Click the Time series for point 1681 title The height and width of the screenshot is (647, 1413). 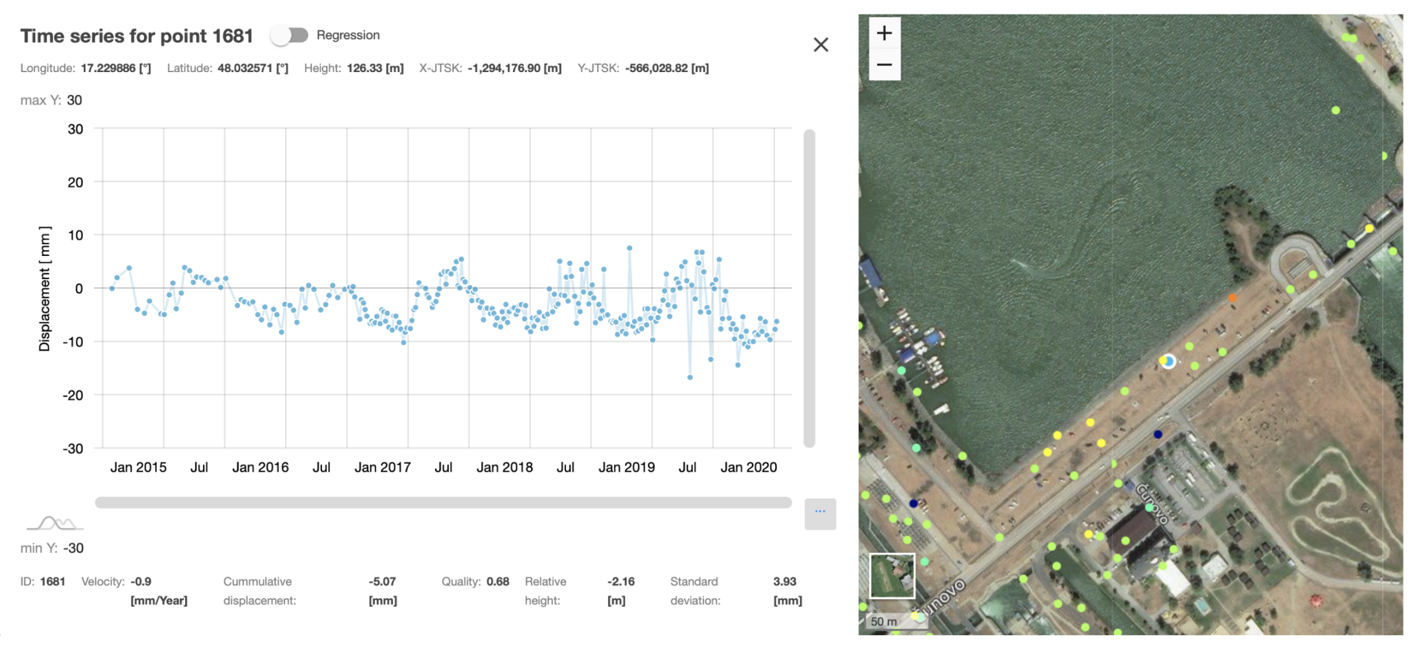click(136, 36)
